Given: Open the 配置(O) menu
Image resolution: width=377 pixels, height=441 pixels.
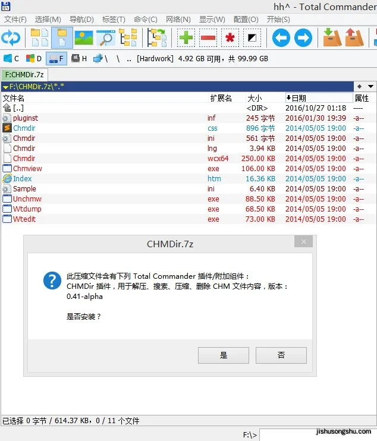Looking at the screenshot, I should 246,20.
